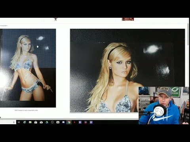The width and height of the screenshot is (190, 142).
Task: Open the Camera app taskbar icon
Action: (x=58, y=122)
